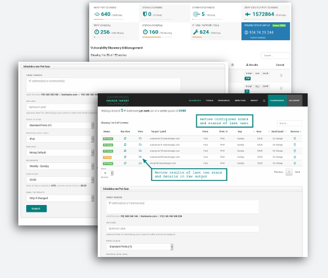
Task: Click the trash icon in the Changed row
Action: point(295,157)
